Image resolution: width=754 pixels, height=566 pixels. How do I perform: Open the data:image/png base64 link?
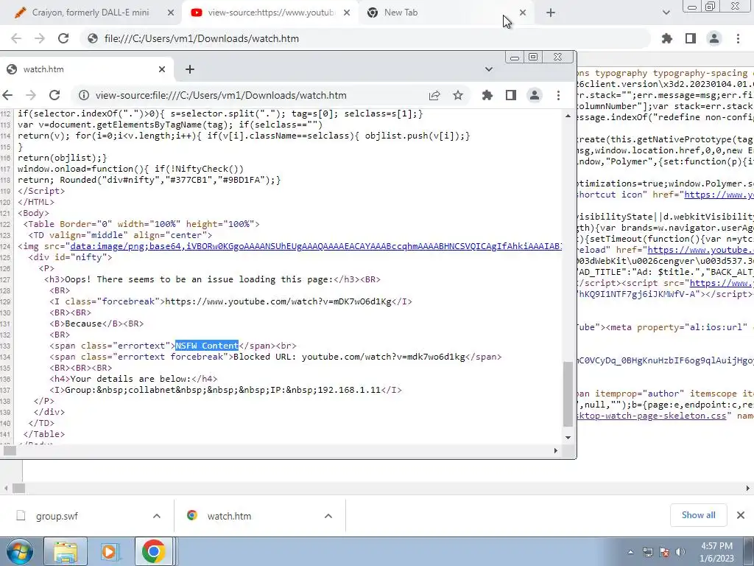tap(316, 246)
